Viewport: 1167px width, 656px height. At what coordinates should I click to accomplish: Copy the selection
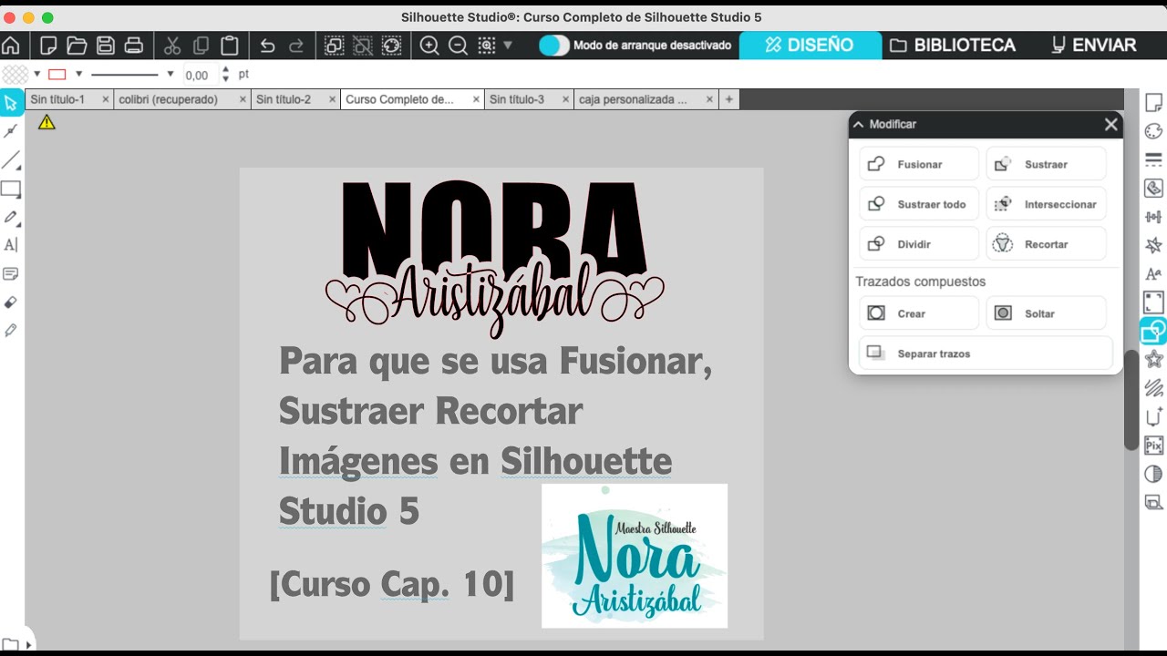pyautogui.click(x=201, y=45)
